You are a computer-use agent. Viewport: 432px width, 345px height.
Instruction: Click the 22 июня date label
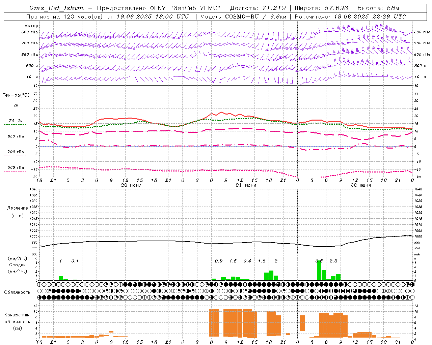361,185
